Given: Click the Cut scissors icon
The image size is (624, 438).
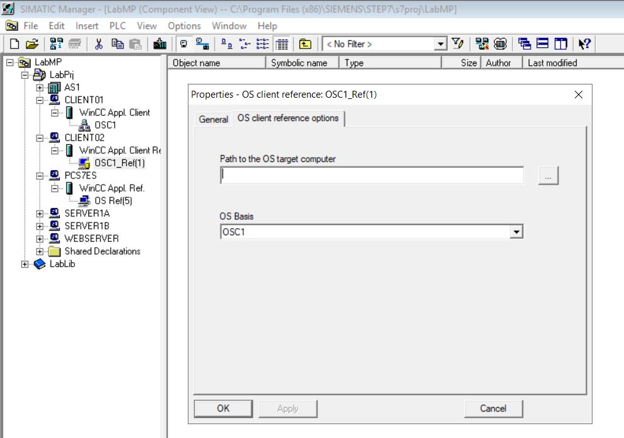Looking at the screenshot, I should 99,43.
